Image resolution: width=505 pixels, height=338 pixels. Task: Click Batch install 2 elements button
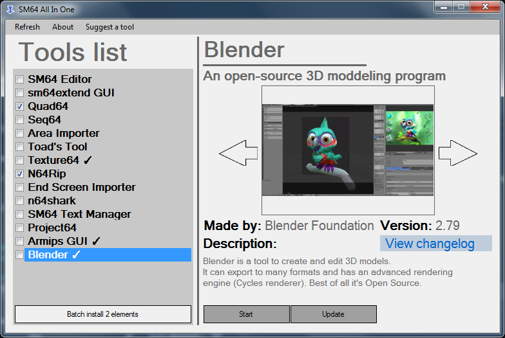click(103, 314)
